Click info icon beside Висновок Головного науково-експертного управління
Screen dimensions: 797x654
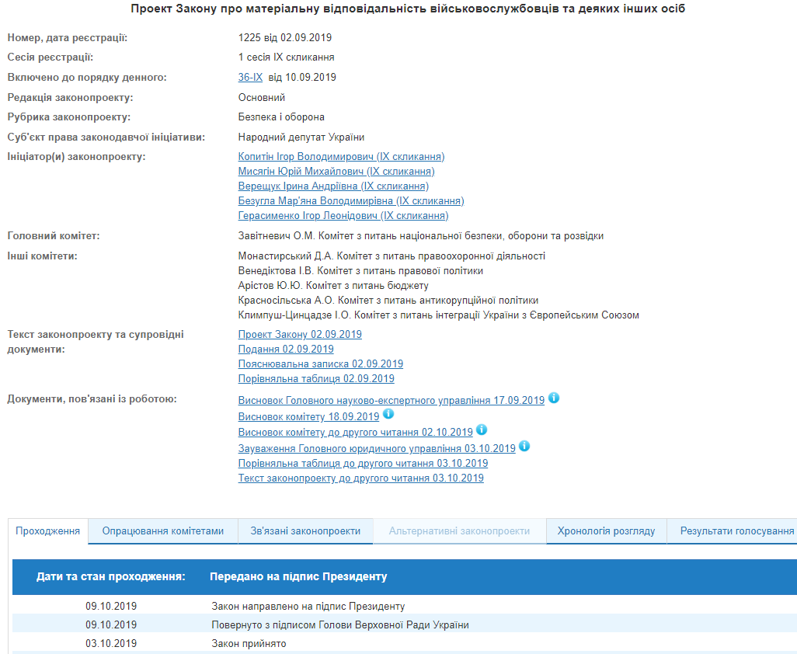[x=554, y=398]
